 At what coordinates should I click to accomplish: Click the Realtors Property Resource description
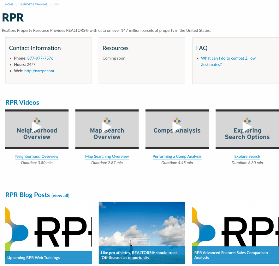tap(106, 30)
